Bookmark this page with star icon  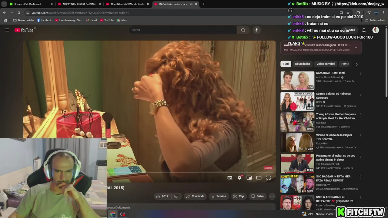coord(348,13)
